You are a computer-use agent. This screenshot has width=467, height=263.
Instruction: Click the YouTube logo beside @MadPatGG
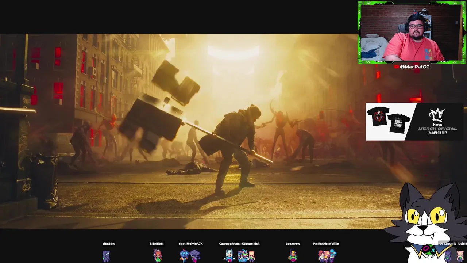(397, 67)
